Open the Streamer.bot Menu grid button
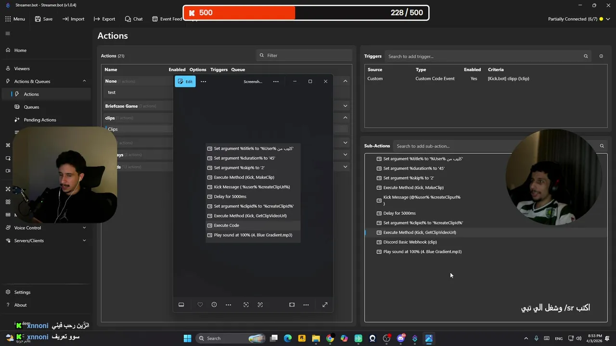The width and height of the screenshot is (616, 346). tap(15, 19)
